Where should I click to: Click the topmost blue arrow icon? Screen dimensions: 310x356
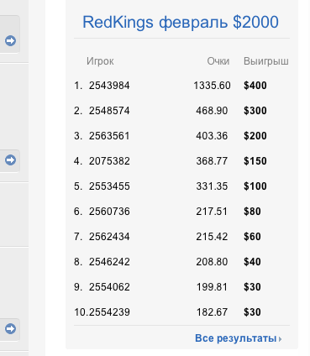click(x=10, y=40)
